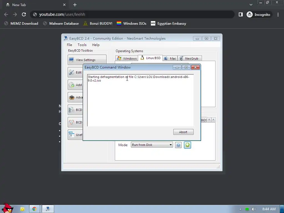Click the Show desktop strip
This screenshot has height=213, width=284.
(282, 209)
